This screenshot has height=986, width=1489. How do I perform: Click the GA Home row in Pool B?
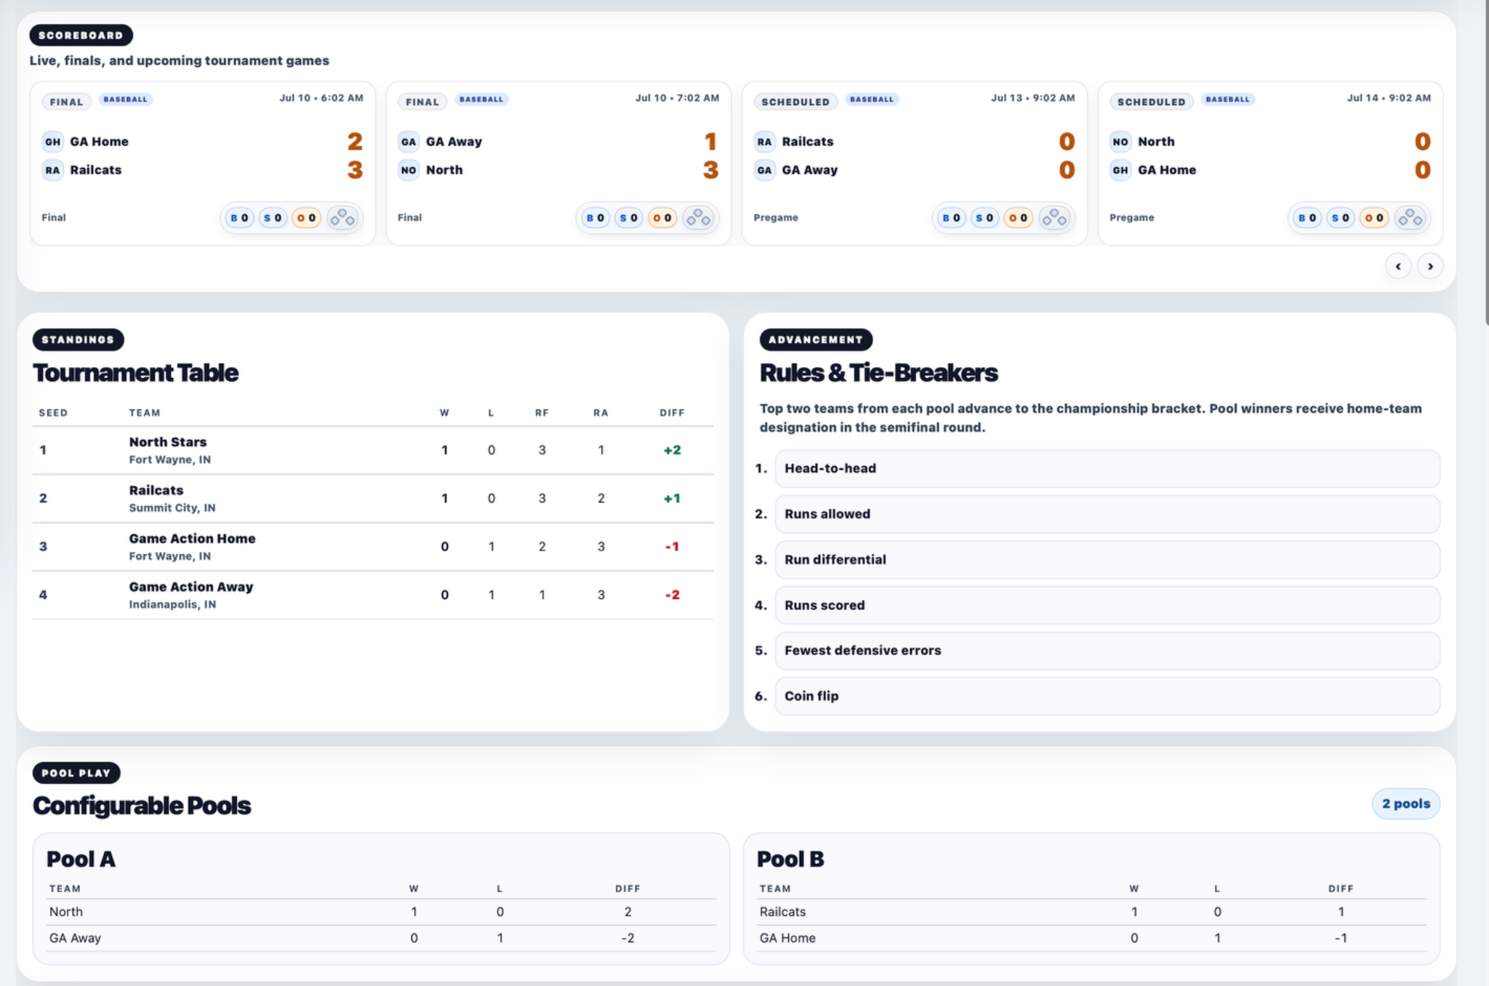click(x=1092, y=938)
